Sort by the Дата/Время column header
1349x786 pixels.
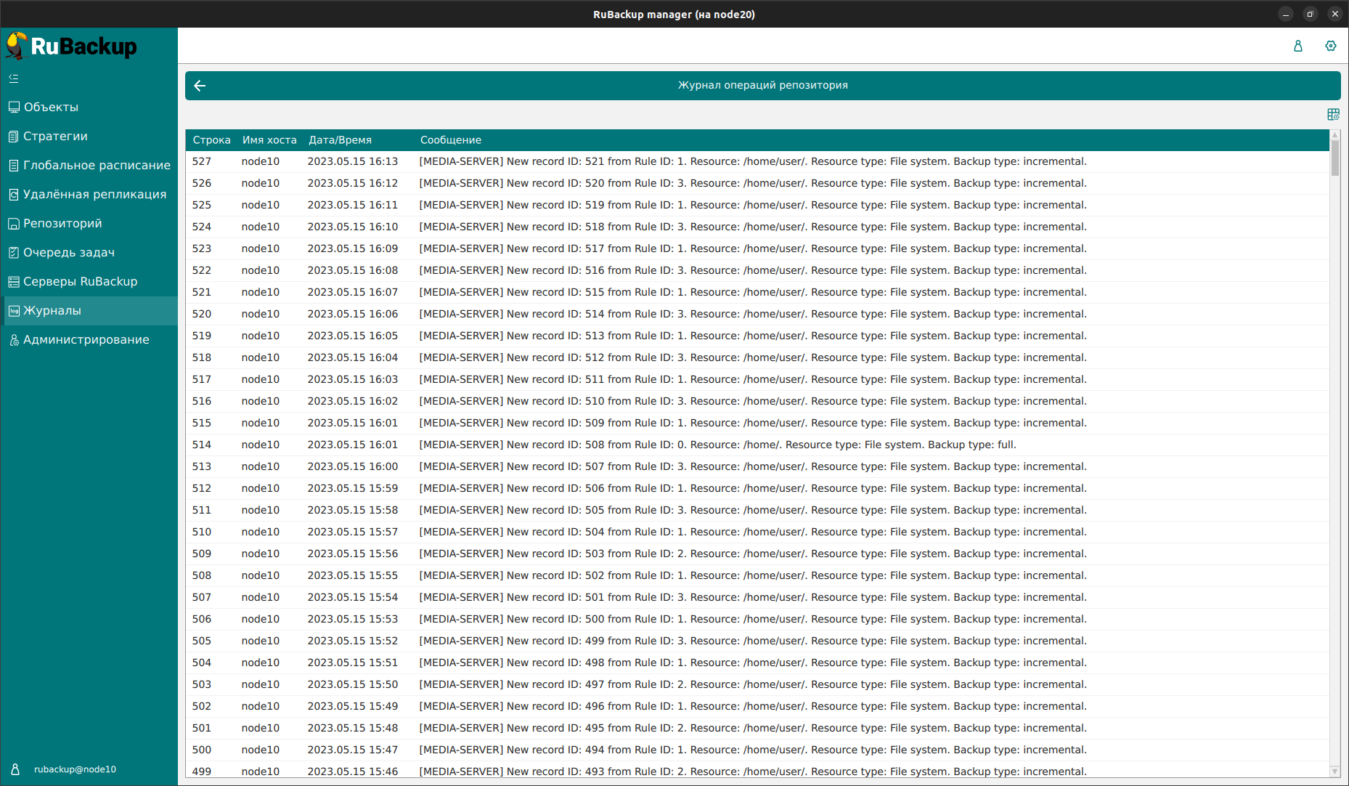340,140
